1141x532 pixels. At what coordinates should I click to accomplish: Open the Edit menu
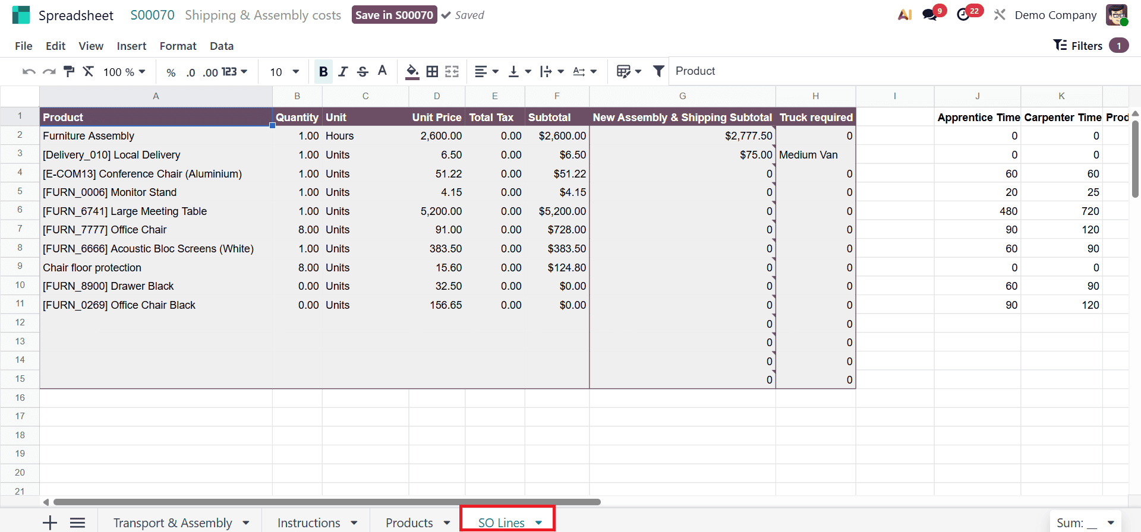pos(55,46)
